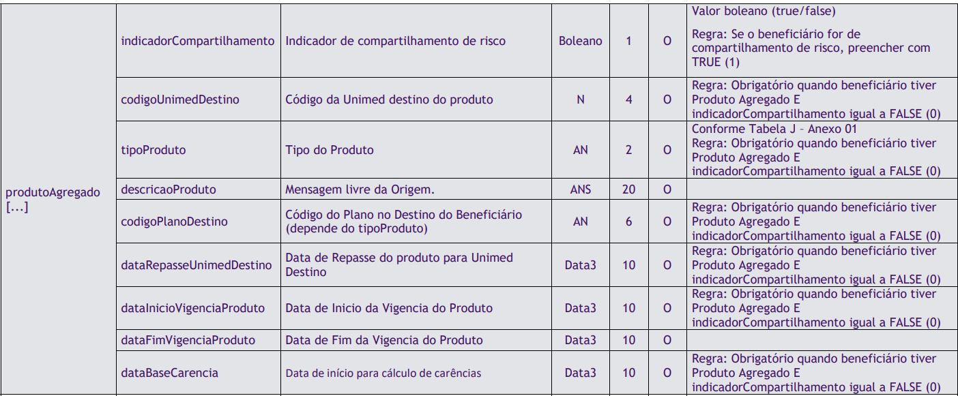
Task: Click the 'Valor boleano (true/false)' text
Action: pos(764,11)
